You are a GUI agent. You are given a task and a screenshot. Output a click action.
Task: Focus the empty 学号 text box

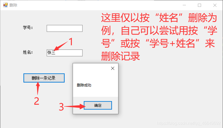[x=65, y=28]
